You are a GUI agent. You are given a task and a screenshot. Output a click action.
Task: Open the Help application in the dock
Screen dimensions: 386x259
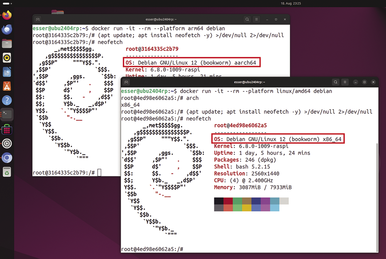tap(7, 100)
